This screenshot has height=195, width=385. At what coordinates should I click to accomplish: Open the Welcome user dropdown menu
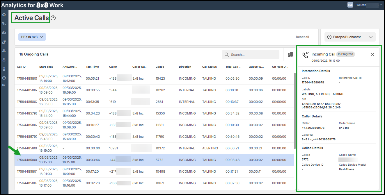coord(370,5)
